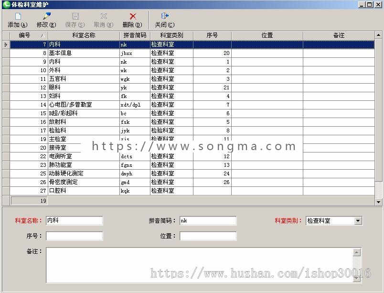Select the 五官科 row
The width and height of the screenshot is (384, 293).
pos(192,79)
